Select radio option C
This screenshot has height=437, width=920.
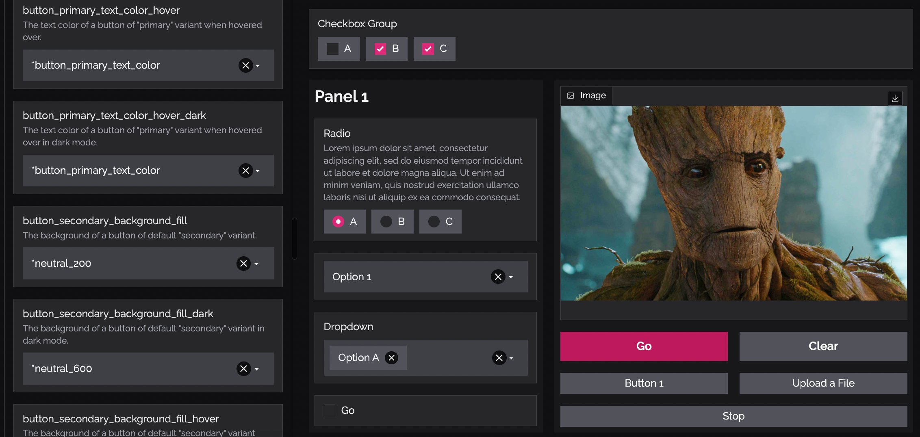click(434, 221)
